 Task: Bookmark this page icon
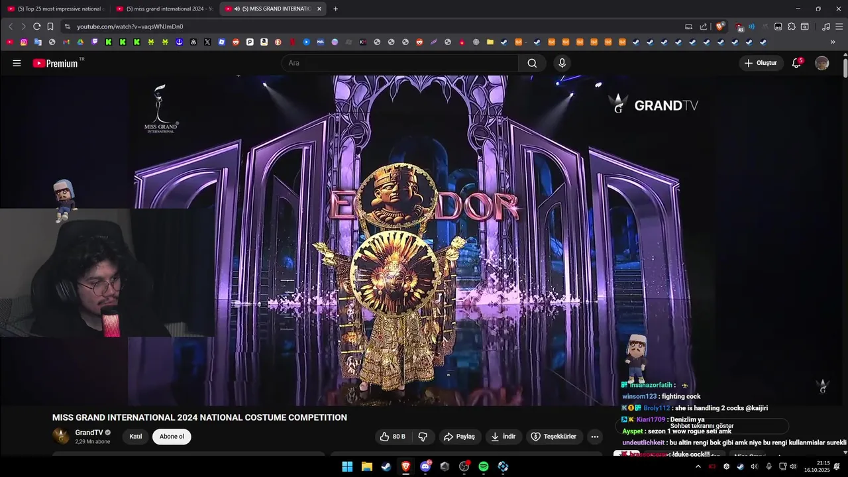point(50,26)
